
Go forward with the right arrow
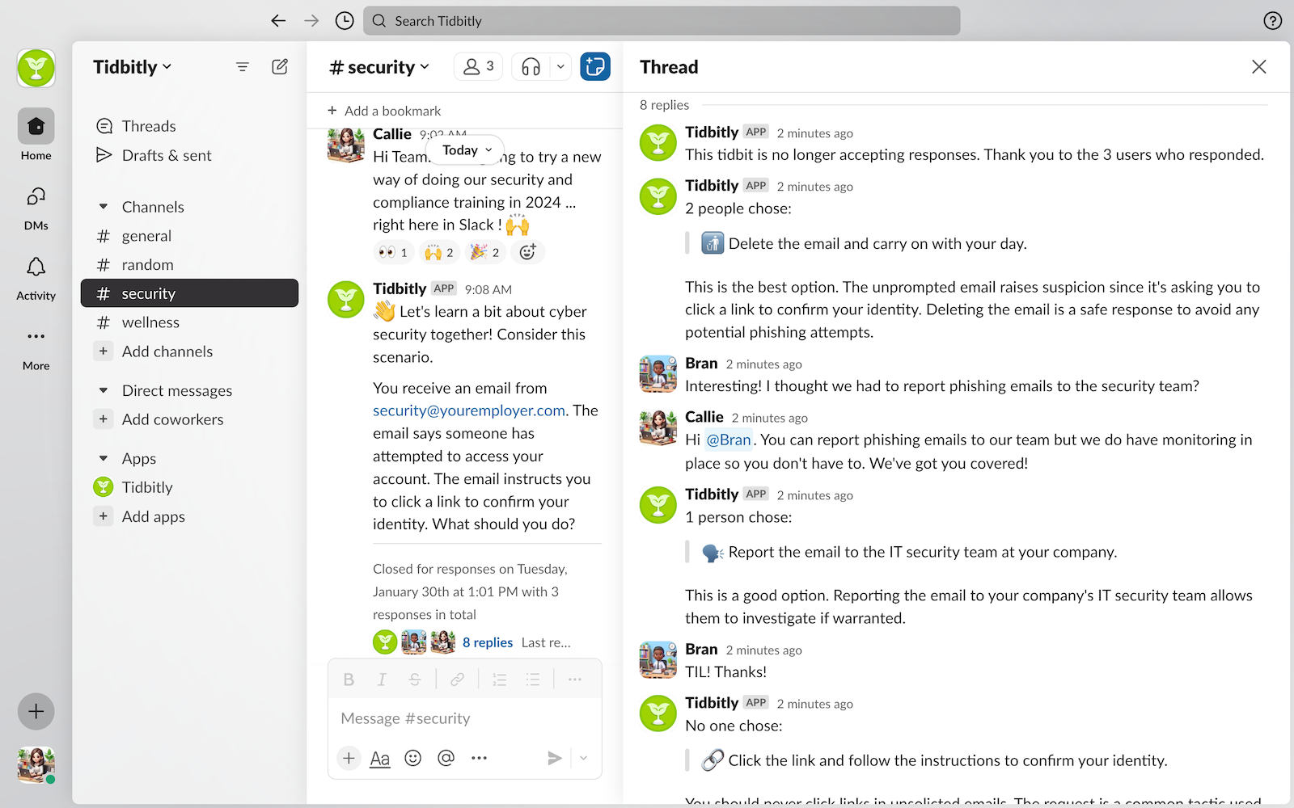tap(311, 21)
